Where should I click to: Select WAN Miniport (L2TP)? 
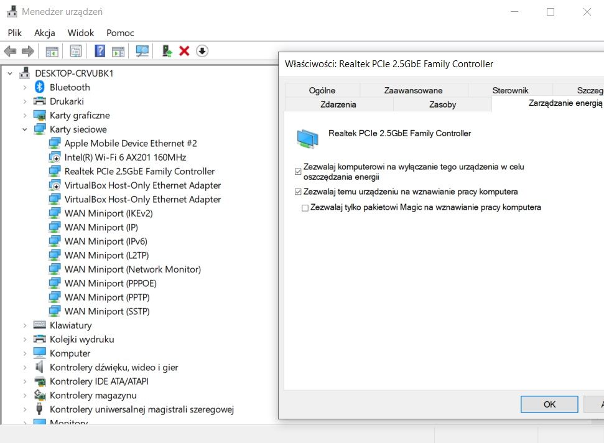(107, 255)
